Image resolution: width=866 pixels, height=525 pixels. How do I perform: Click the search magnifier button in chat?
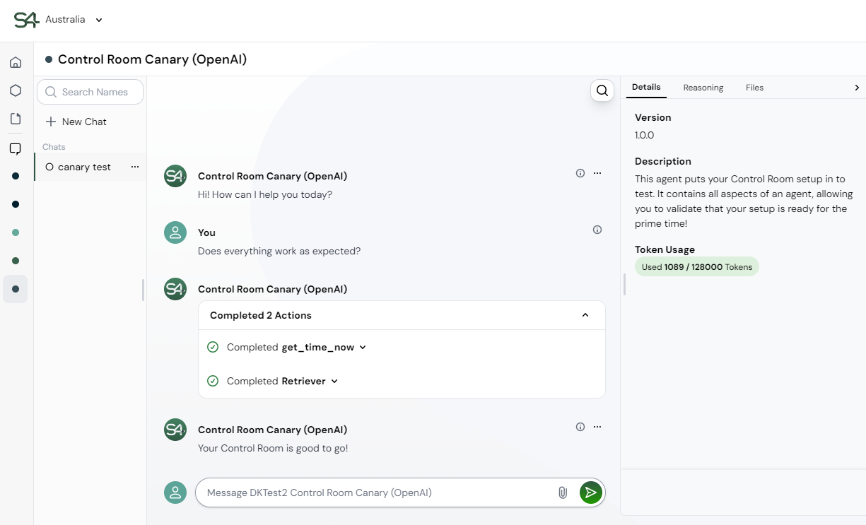[x=602, y=90]
